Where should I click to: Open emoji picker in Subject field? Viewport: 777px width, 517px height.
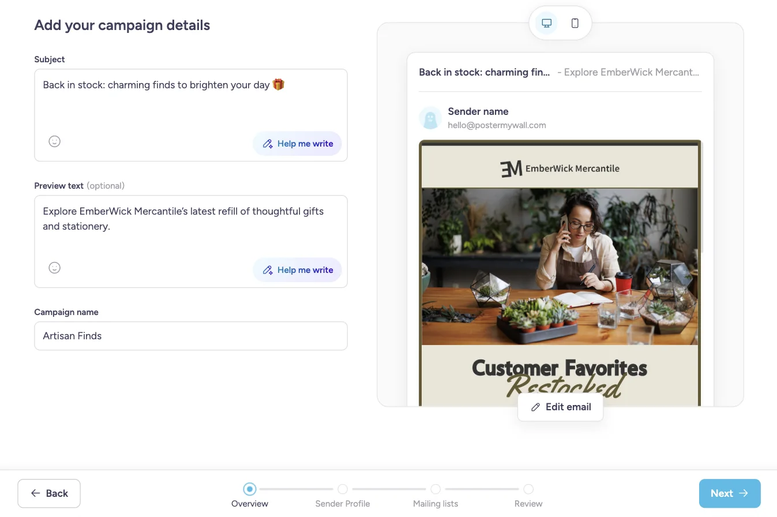[54, 141]
